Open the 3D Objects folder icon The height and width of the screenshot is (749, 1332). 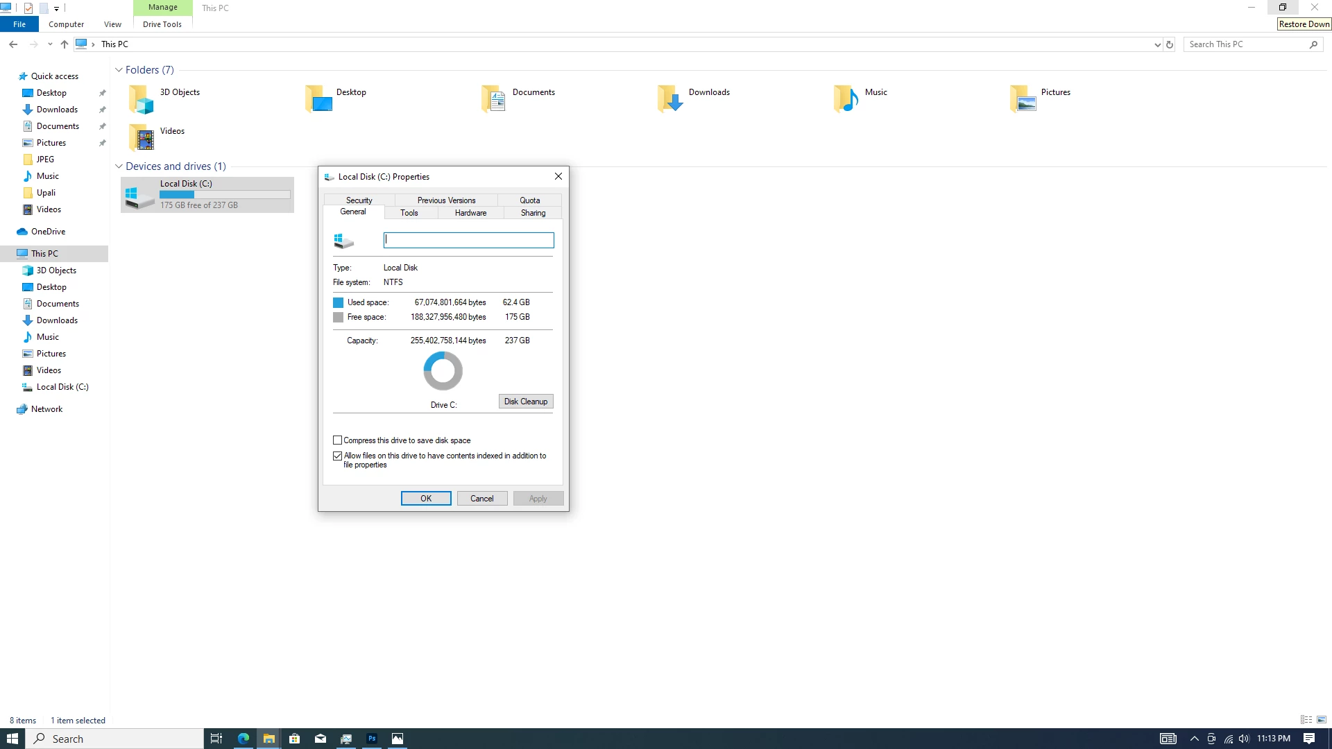141,100
